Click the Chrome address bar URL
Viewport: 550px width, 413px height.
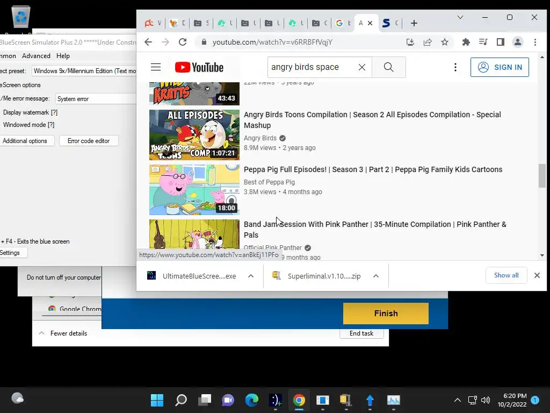[272, 42]
